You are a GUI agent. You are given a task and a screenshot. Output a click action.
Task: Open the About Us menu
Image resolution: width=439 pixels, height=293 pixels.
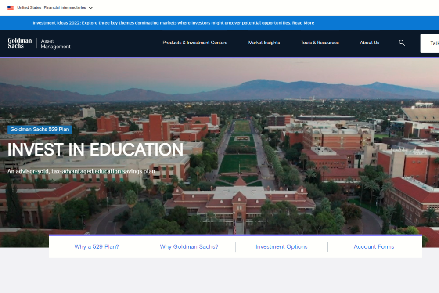click(x=369, y=43)
